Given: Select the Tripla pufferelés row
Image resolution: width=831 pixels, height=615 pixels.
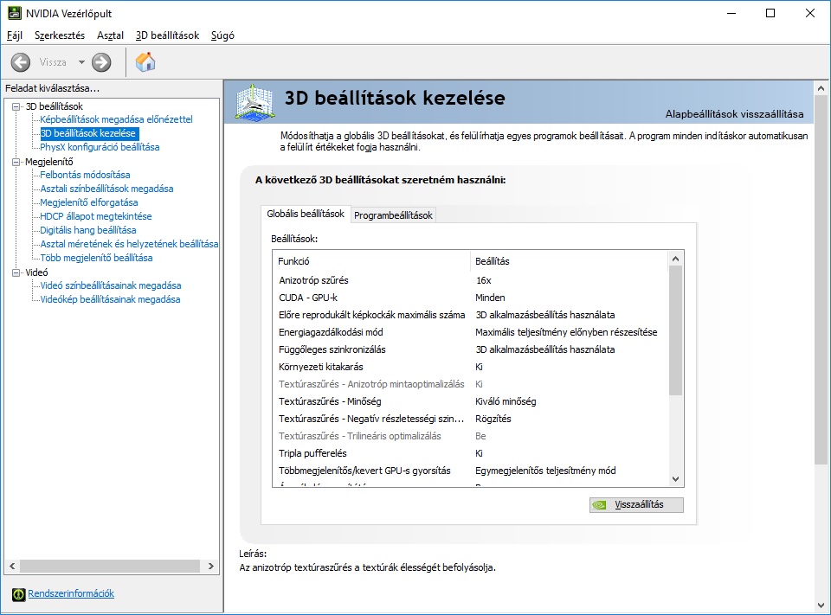Looking at the screenshot, I should pos(470,453).
